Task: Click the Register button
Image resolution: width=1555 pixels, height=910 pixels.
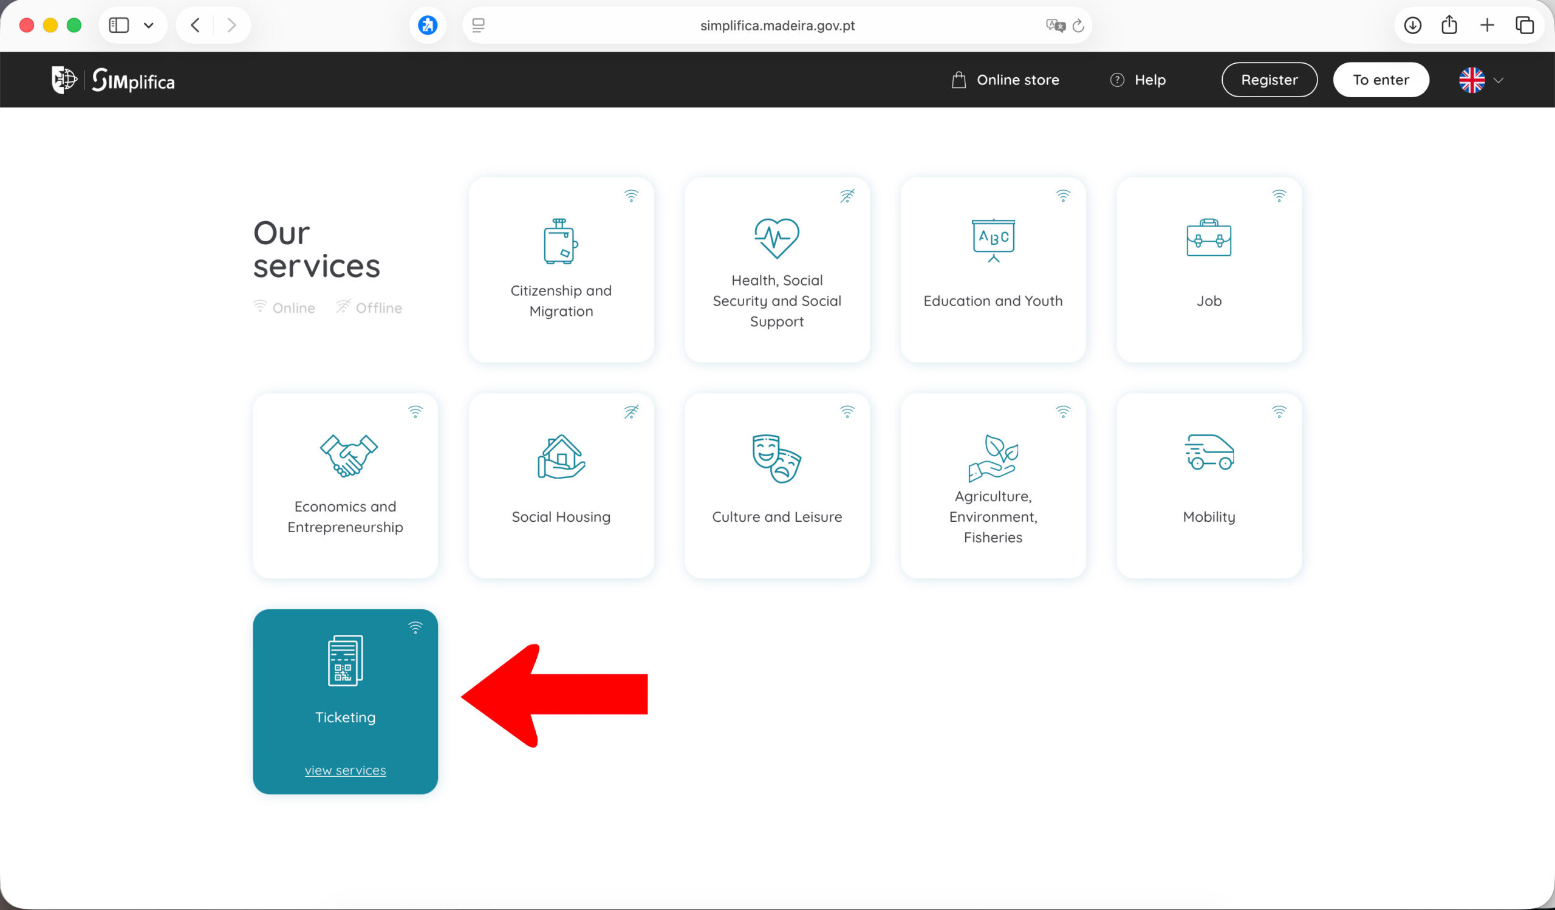Action: 1269,80
